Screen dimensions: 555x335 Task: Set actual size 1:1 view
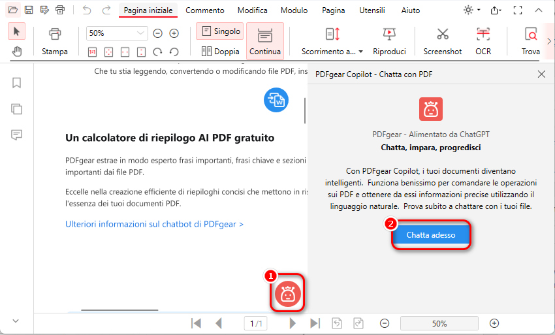pos(92,52)
